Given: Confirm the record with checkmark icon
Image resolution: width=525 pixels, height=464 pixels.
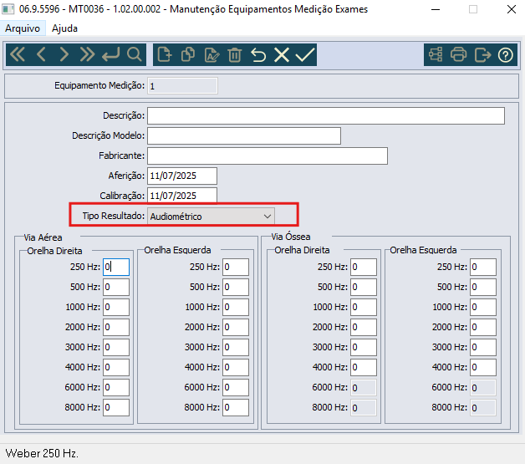Looking at the screenshot, I should click(x=305, y=54).
